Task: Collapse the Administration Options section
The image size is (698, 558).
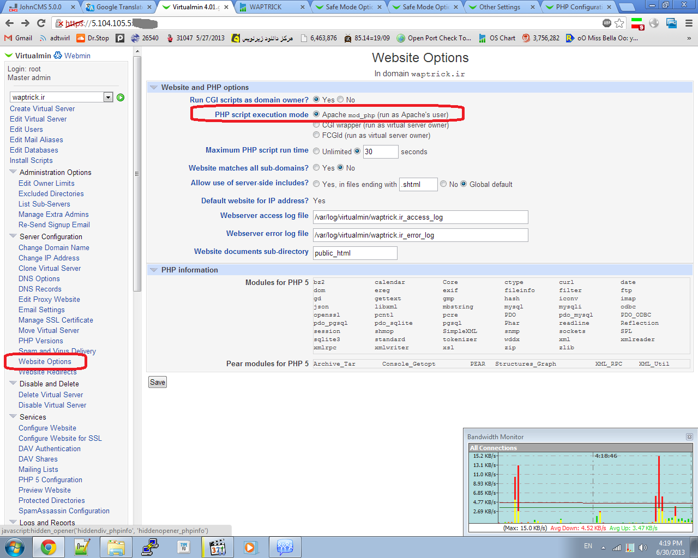Action: (x=13, y=172)
